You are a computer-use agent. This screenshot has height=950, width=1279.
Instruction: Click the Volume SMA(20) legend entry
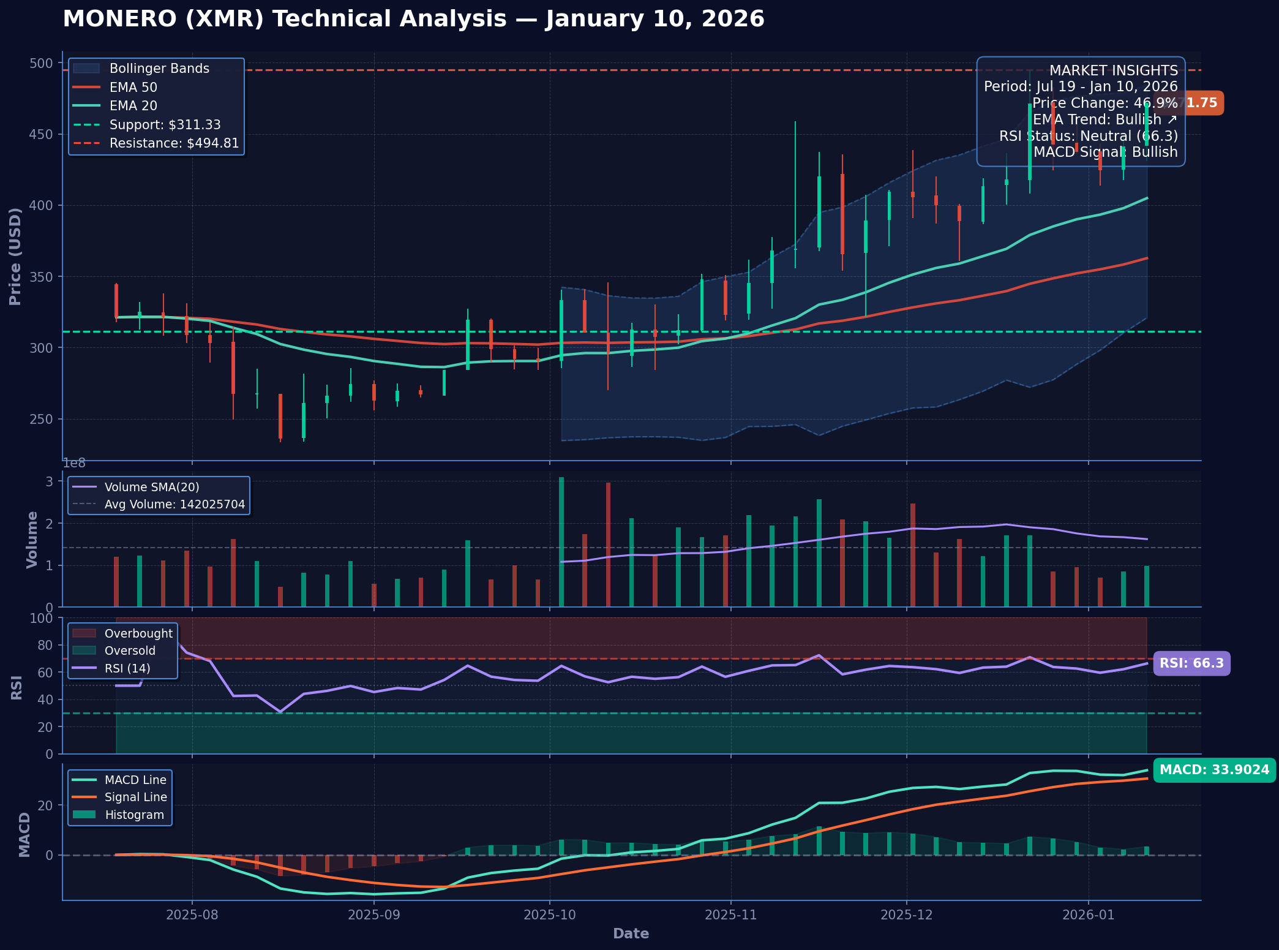point(151,488)
